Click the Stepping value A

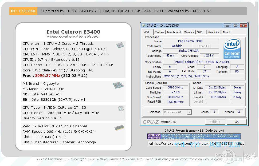pos(237,67)
